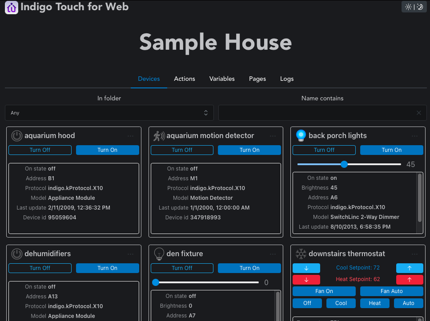Set thermostat mode to Heat

pos(374,303)
